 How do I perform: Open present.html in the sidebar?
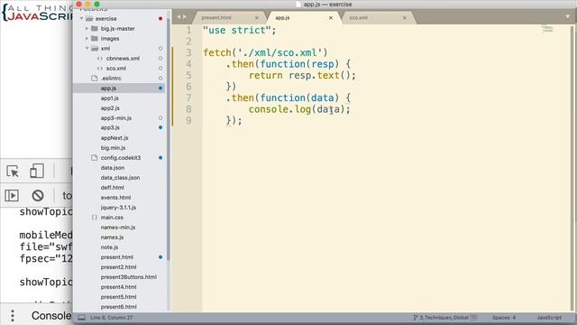coord(116,257)
